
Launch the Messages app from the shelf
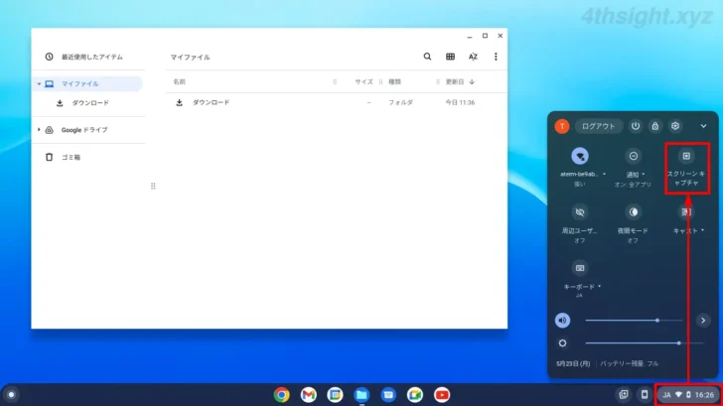(x=388, y=395)
